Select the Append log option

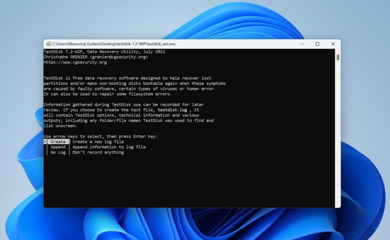(x=58, y=147)
